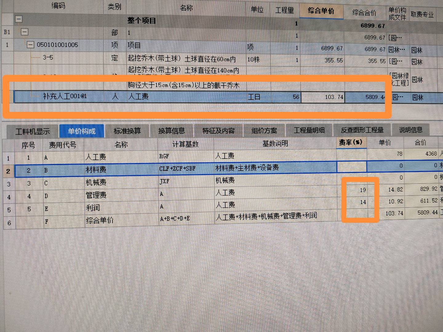Collapse item 050101001005
The image size is (443, 332).
30,45
